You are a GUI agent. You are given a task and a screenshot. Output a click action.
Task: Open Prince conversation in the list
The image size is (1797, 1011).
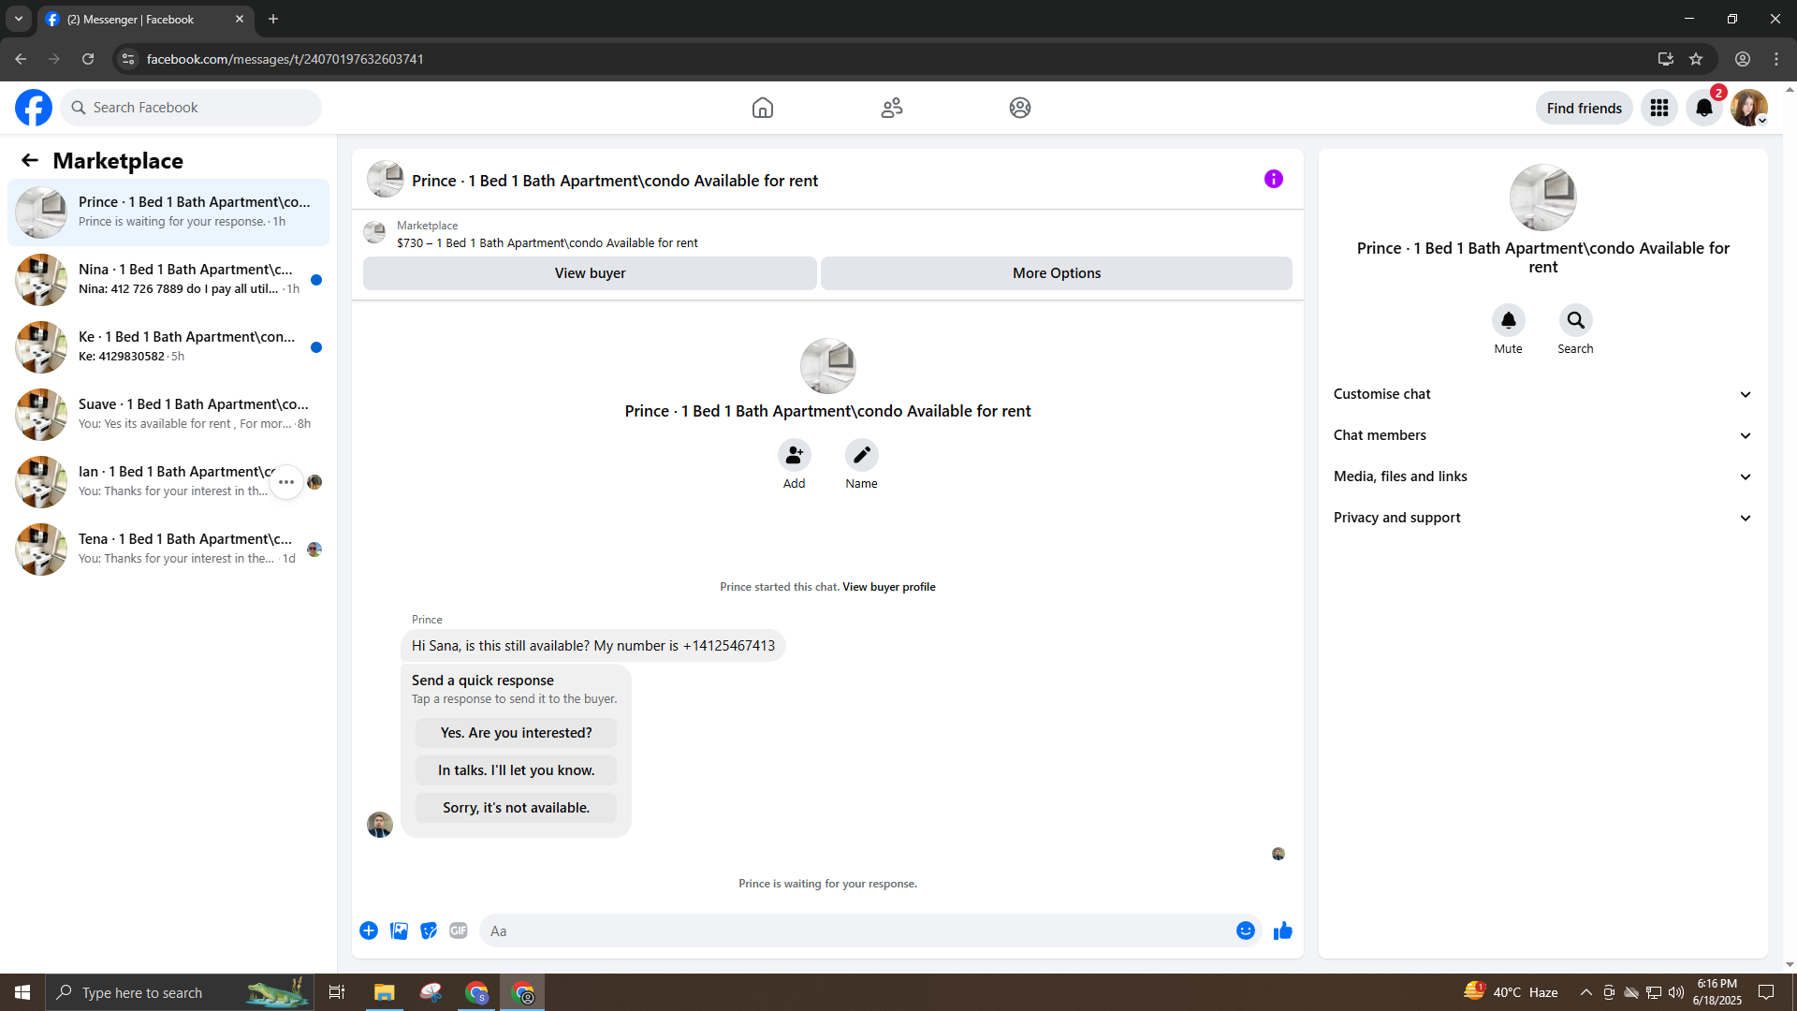[168, 212]
